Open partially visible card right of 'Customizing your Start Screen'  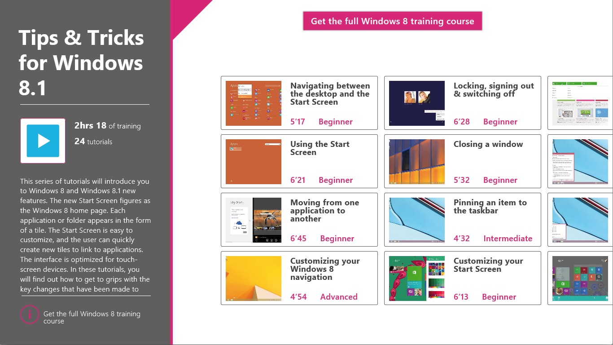point(580,279)
